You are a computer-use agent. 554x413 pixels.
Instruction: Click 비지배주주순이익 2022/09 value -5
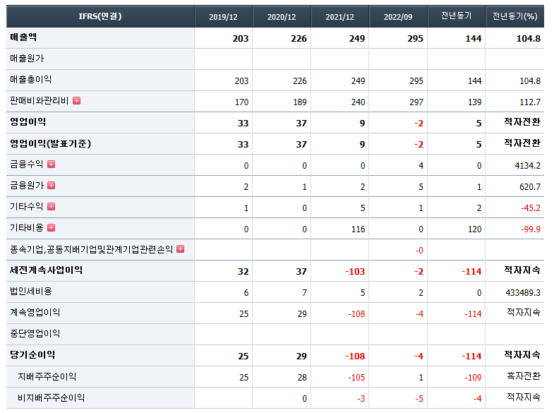419,399
